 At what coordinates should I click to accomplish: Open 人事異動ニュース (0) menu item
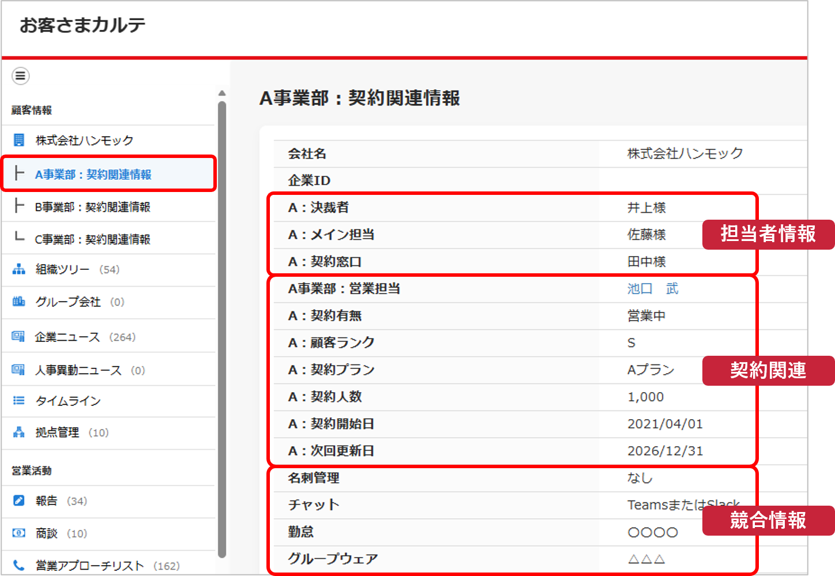point(109,370)
